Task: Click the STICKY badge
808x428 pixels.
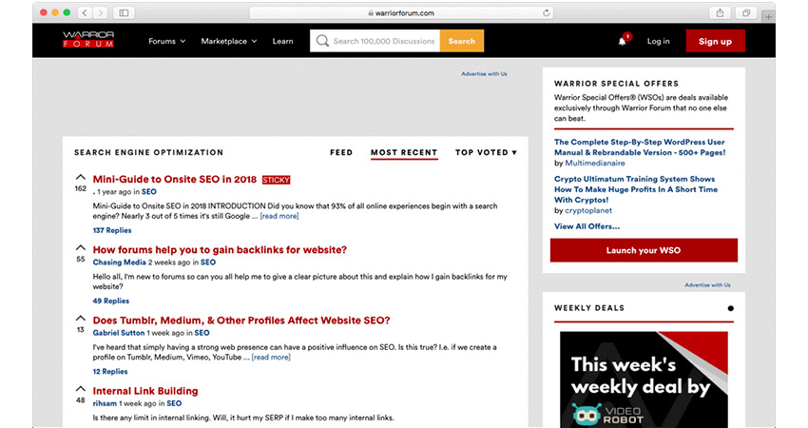Action: 277,180
